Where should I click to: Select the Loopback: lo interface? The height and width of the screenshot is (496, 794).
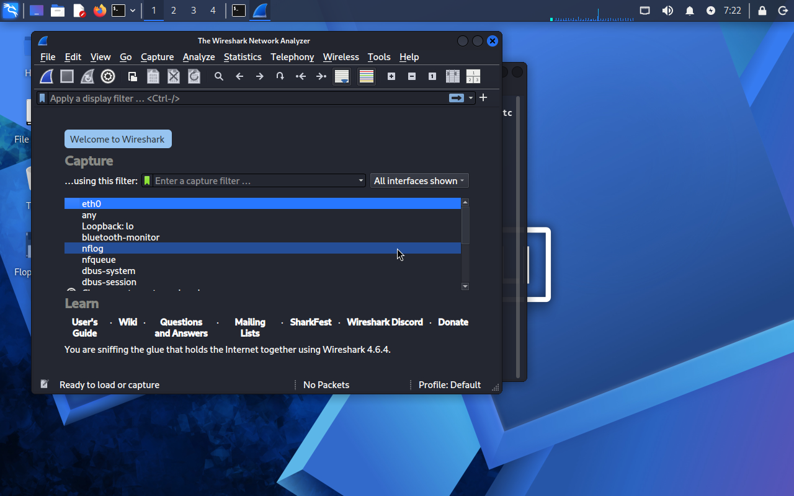tap(107, 226)
